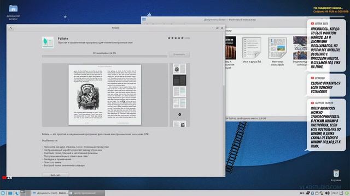Click the file manager address bar
The width and height of the screenshot is (350, 196).
pos(266,30)
